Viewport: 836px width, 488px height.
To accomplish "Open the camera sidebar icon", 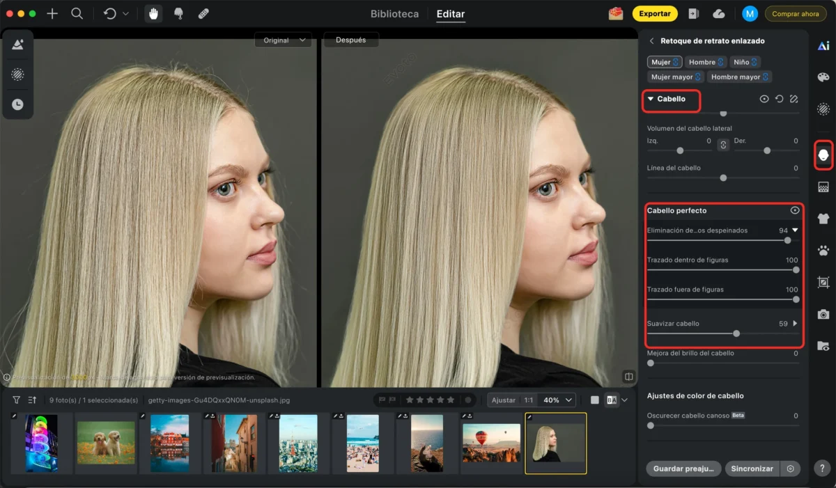I will 823,314.
